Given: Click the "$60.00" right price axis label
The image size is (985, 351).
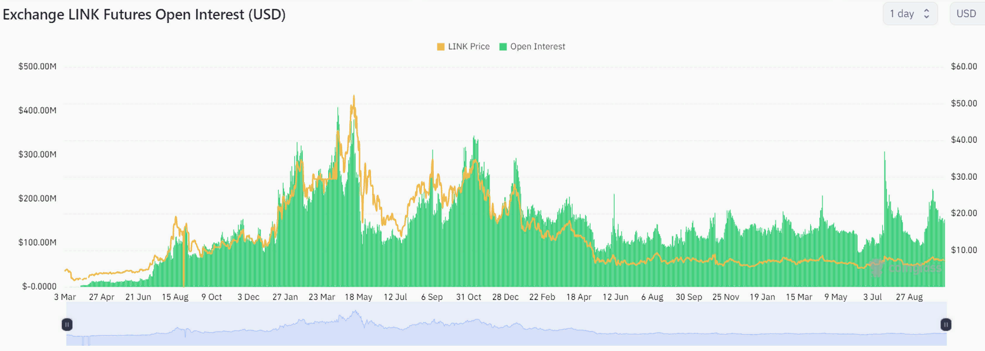Looking at the screenshot, I should (964, 66).
